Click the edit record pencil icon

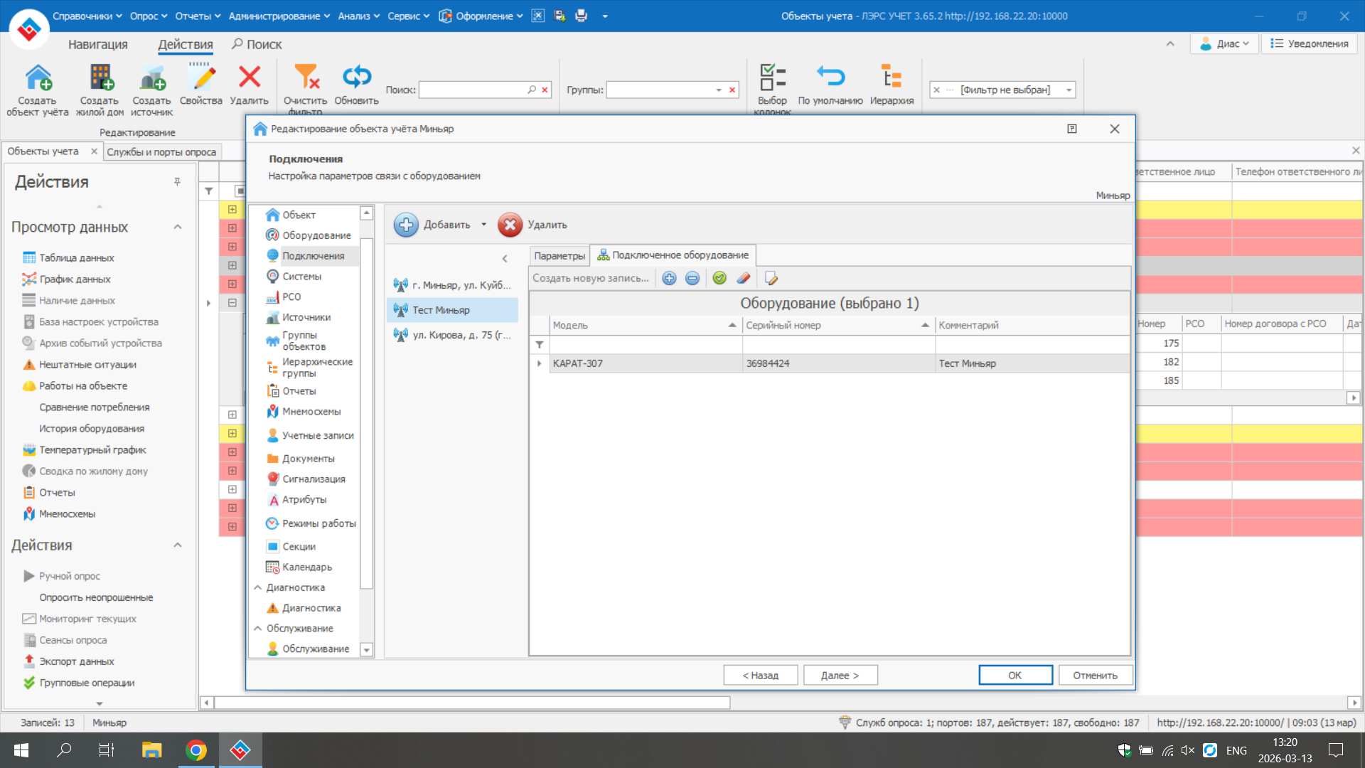771,278
